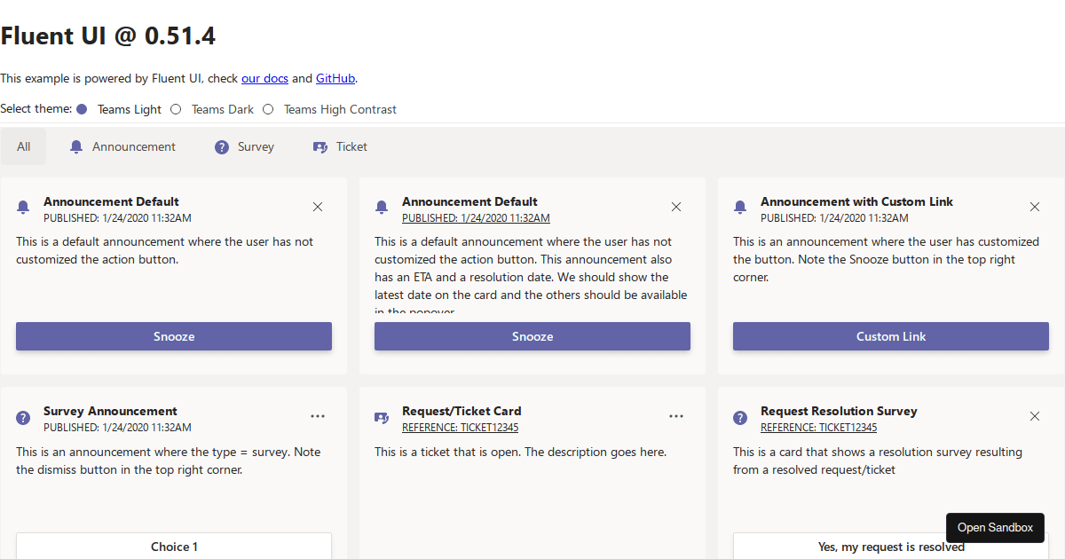Enable Teams High Contrast theme

pos(268,109)
